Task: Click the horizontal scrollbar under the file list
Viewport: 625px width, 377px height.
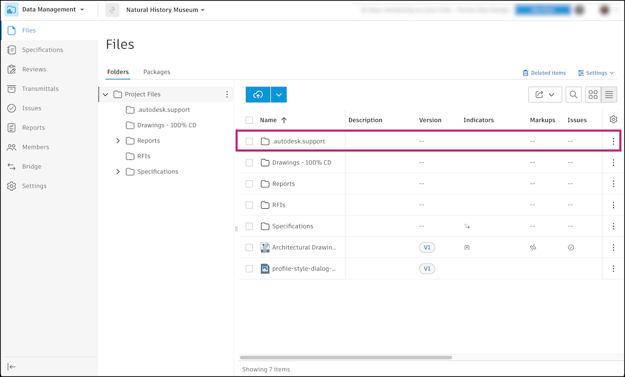Action: click(x=346, y=357)
